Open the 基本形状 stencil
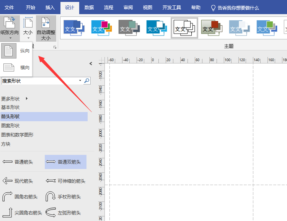 pyautogui.click(x=10, y=107)
